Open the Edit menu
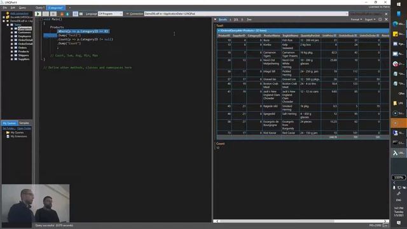The image size is (407, 229). click(x=13, y=8)
